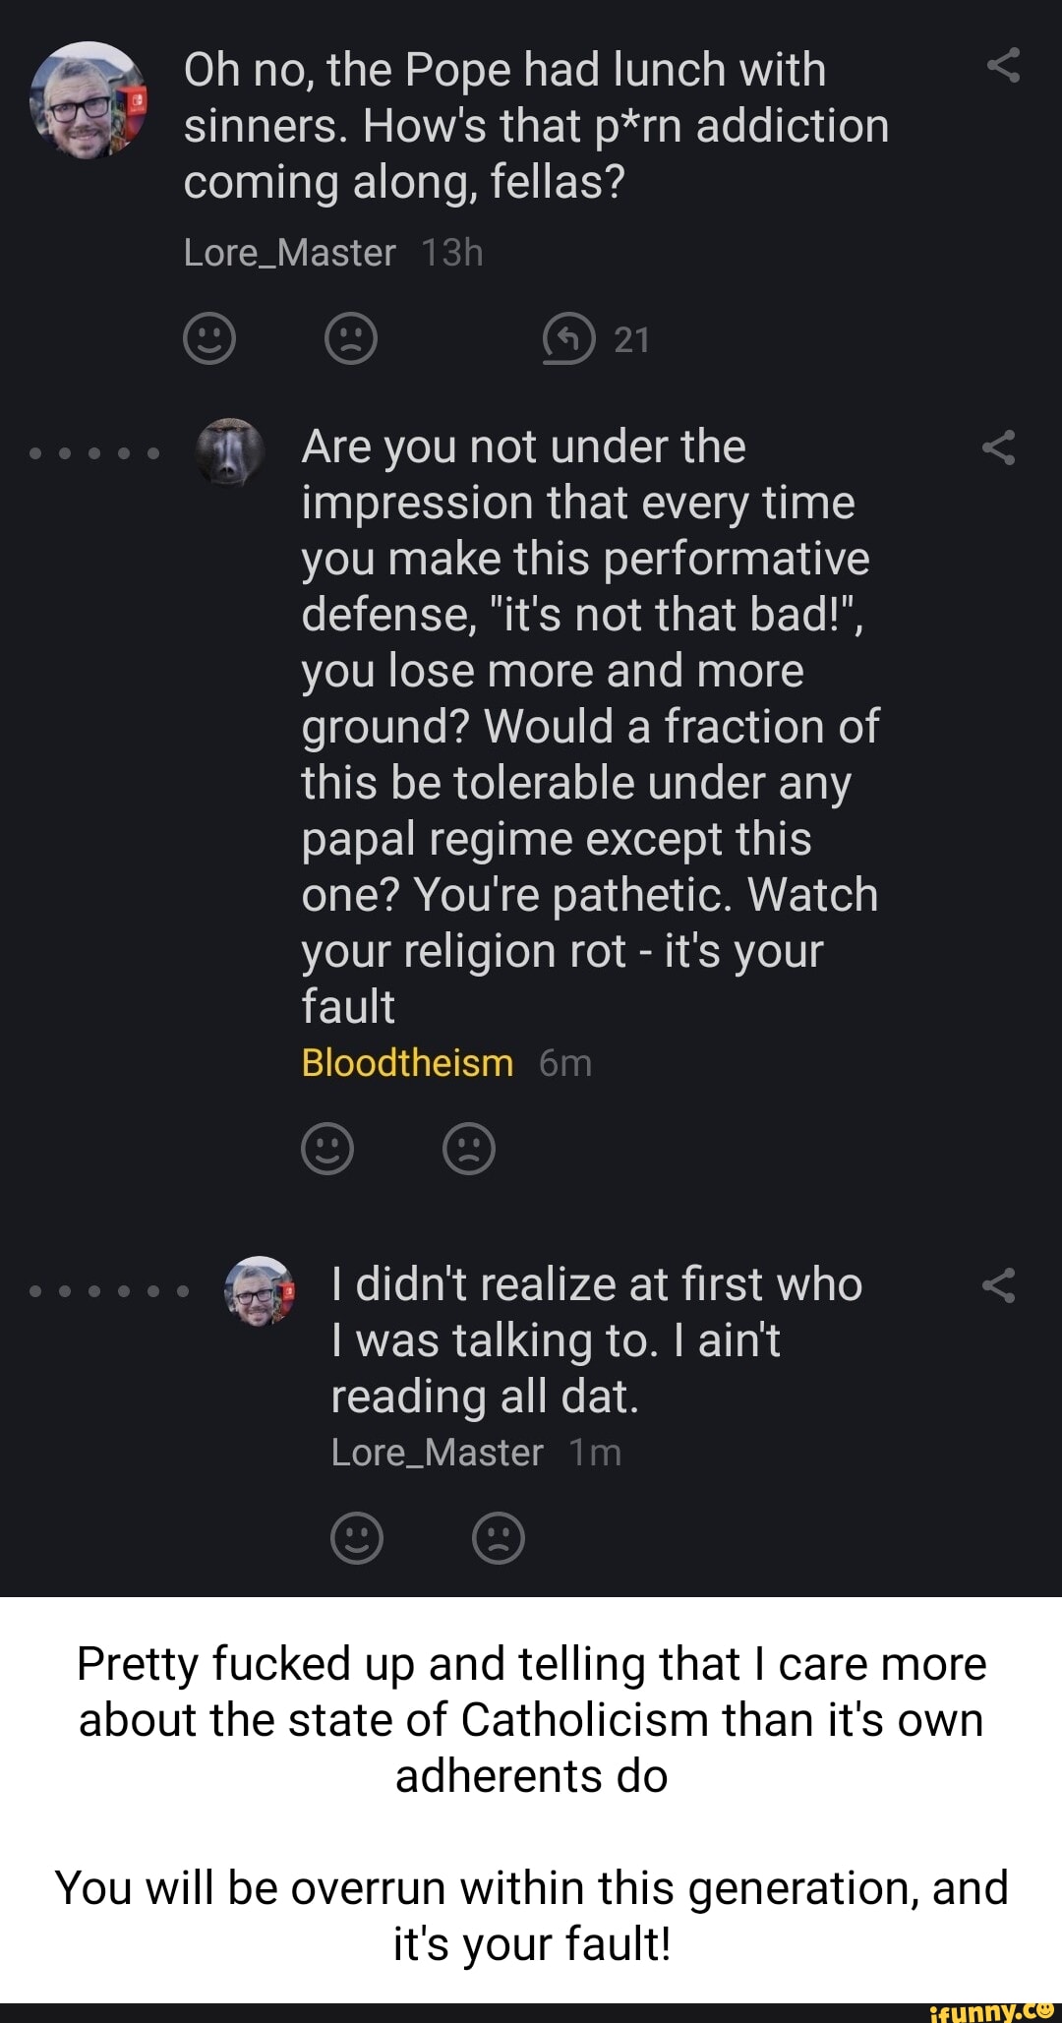
Task: Like Bloodtheism's comment with smiley face
Action: [327, 1149]
